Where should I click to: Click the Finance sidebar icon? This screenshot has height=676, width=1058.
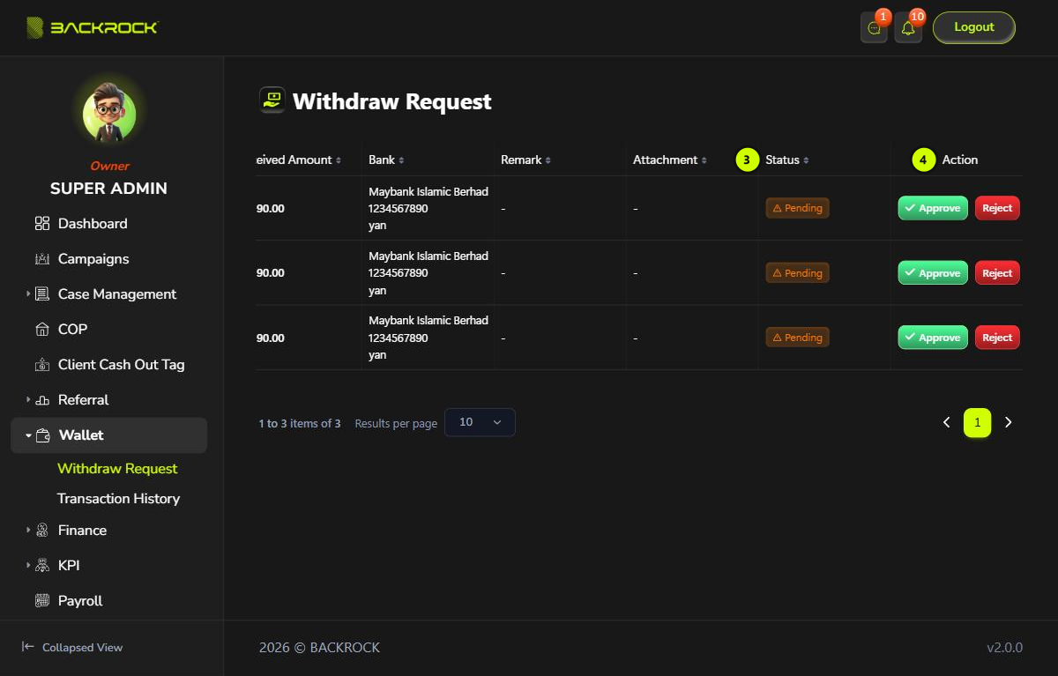[42, 531]
